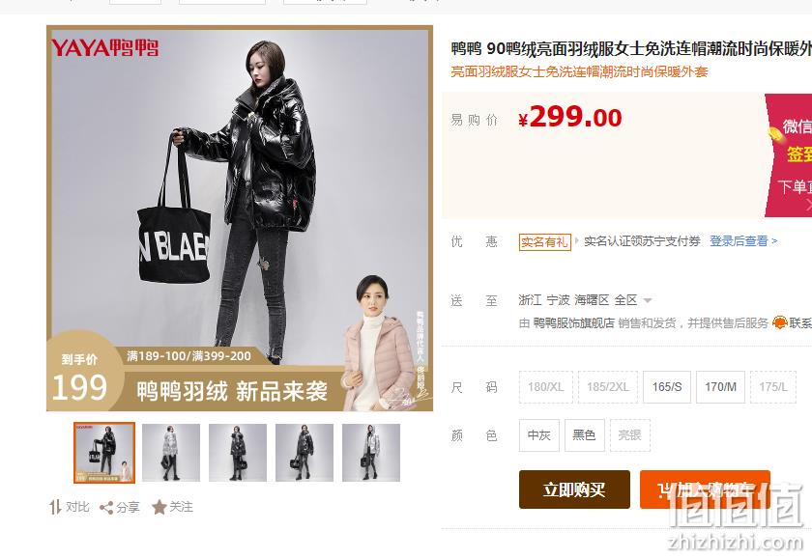Select color 黑色
The width and height of the screenshot is (812, 559).
(x=584, y=435)
